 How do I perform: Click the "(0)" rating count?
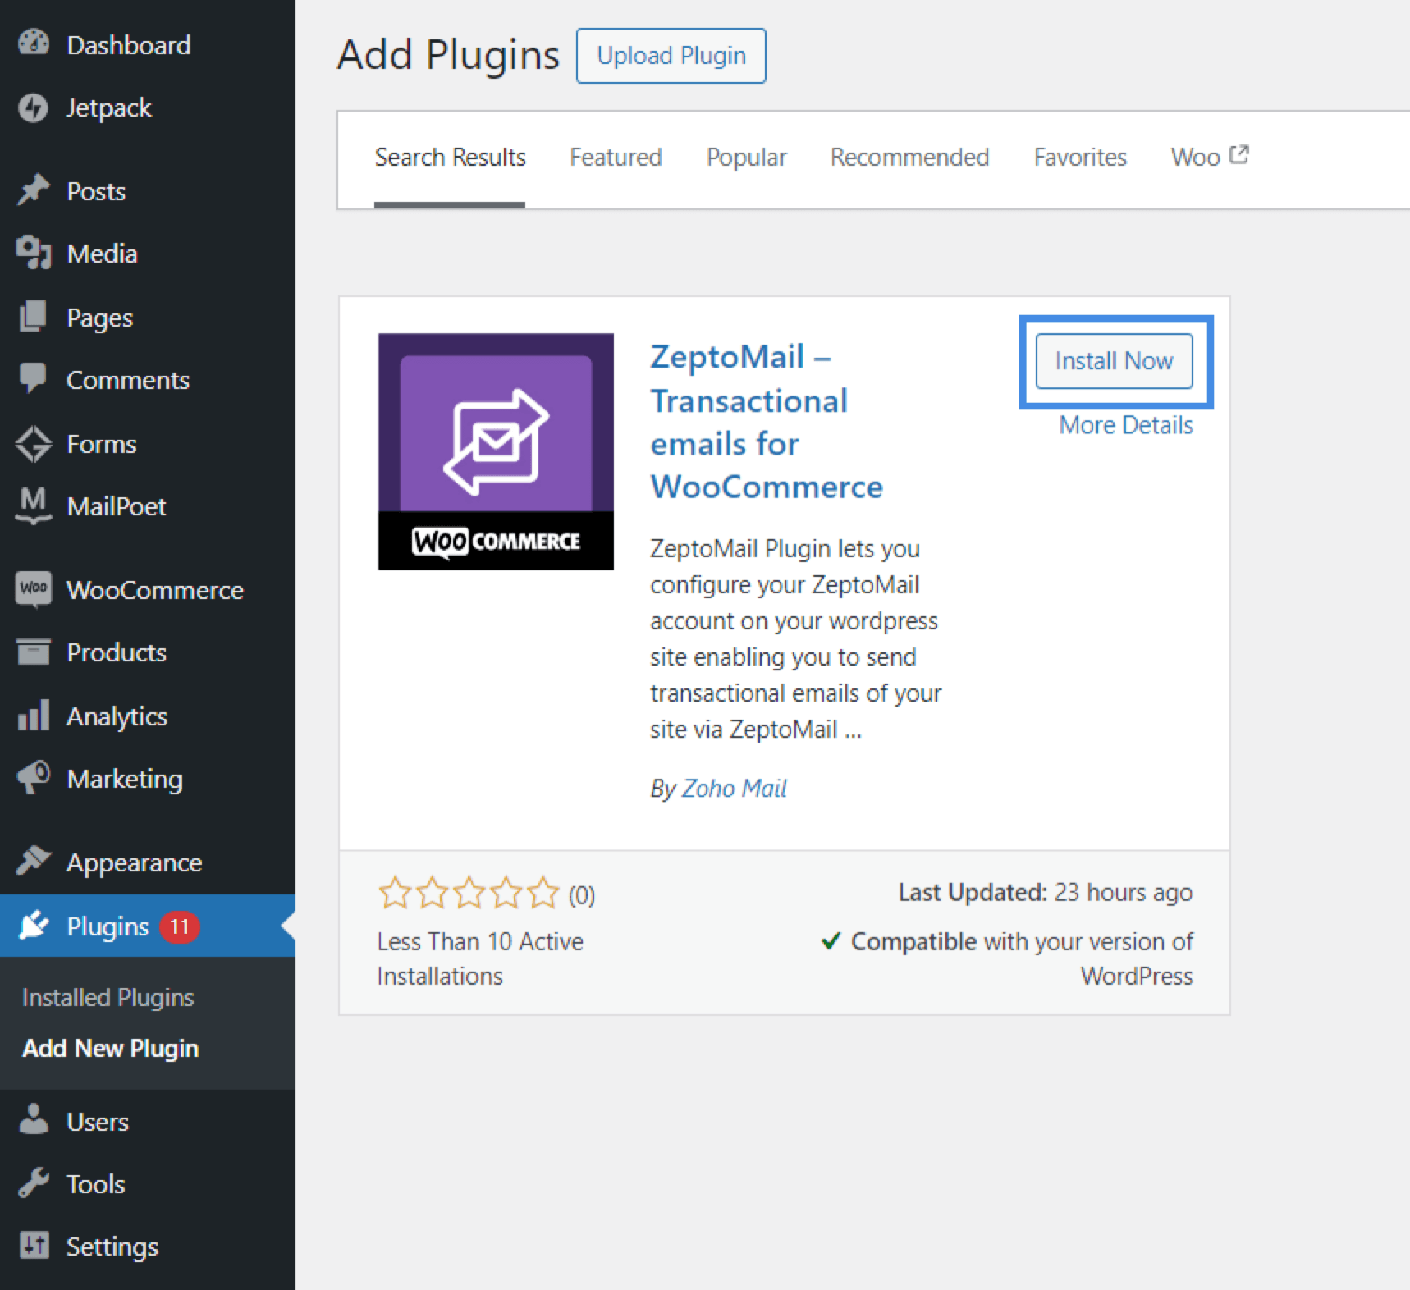[x=582, y=894]
